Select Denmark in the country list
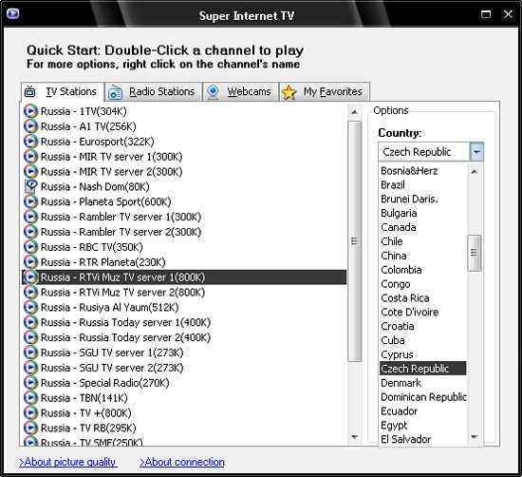The width and height of the screenshot is (522, 477). click(401, 383)
